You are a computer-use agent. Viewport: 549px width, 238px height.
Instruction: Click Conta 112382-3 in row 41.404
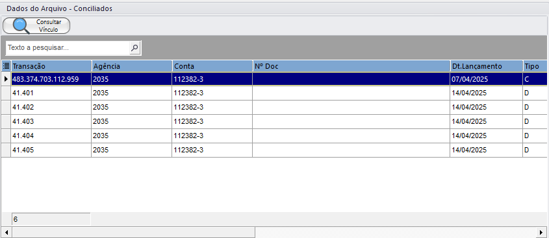click(212, 136)
